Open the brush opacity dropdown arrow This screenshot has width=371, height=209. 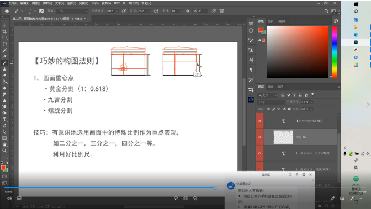click(117, 11)
